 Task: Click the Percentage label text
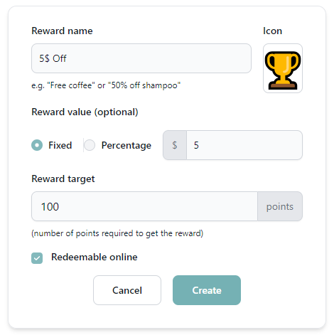[x=126, y=145]
